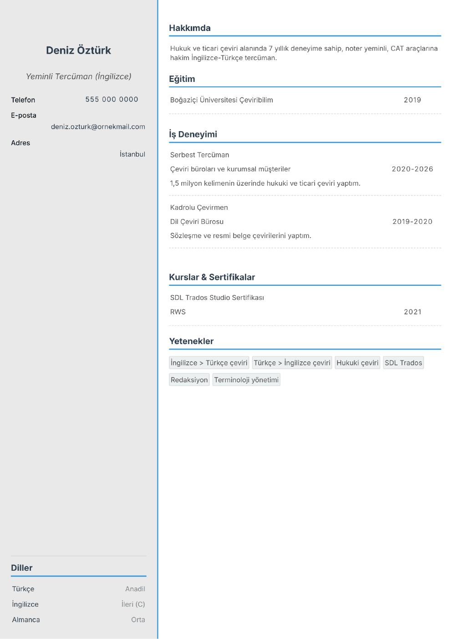Select the title Yeminli Tercüman (İngilizce)
The height and width of the screenshot is (639, 452).
click(x=78, y=76)
